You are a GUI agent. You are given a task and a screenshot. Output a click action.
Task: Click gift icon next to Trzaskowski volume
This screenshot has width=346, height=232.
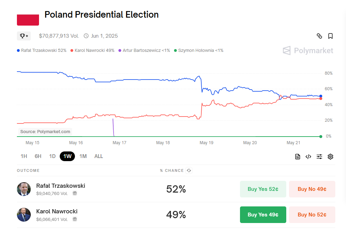75,193
